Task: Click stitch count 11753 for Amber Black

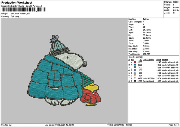Action: (139, 81)
